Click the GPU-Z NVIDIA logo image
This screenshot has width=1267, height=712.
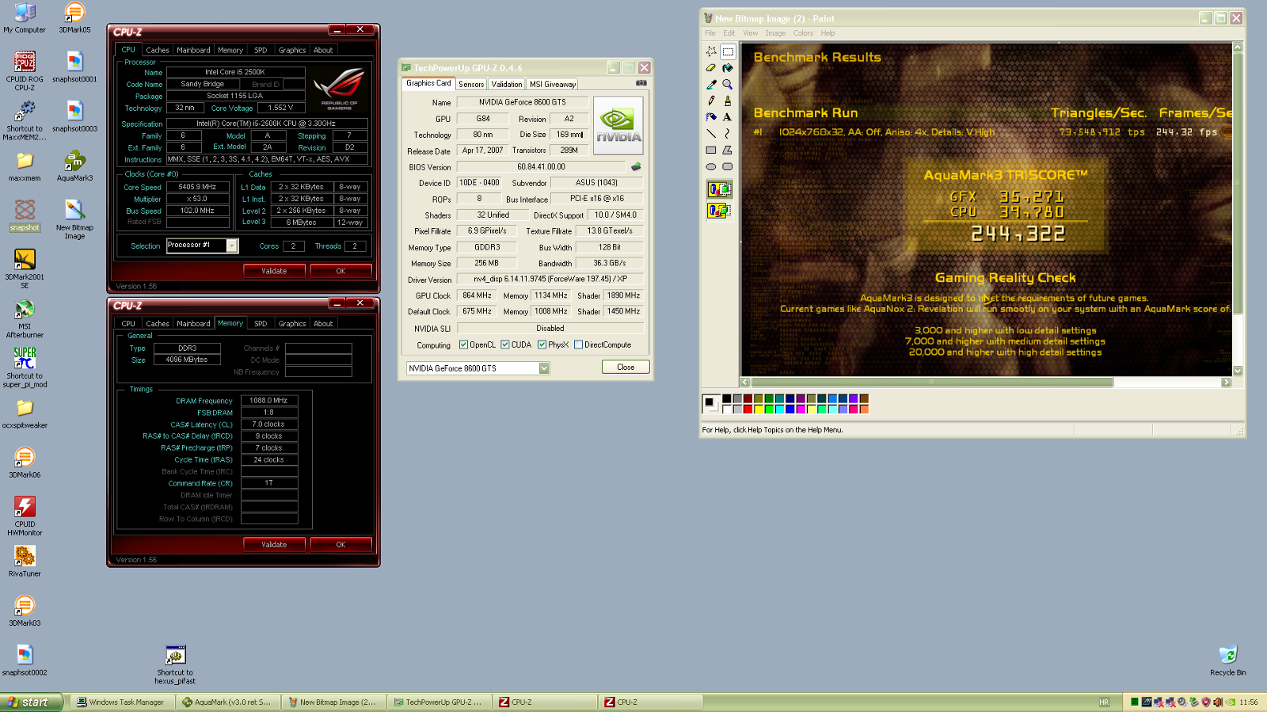[618, 125]
